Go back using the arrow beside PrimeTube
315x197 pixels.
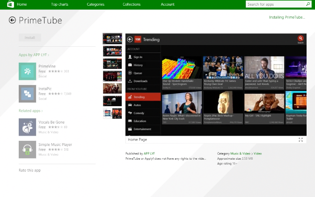click(x=12, y=20)
